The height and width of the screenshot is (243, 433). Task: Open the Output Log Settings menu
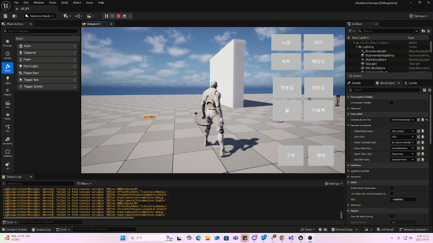pyautogui.click(x=334, y=184)
